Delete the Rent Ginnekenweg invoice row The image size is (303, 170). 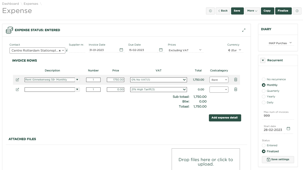(236, 80)
